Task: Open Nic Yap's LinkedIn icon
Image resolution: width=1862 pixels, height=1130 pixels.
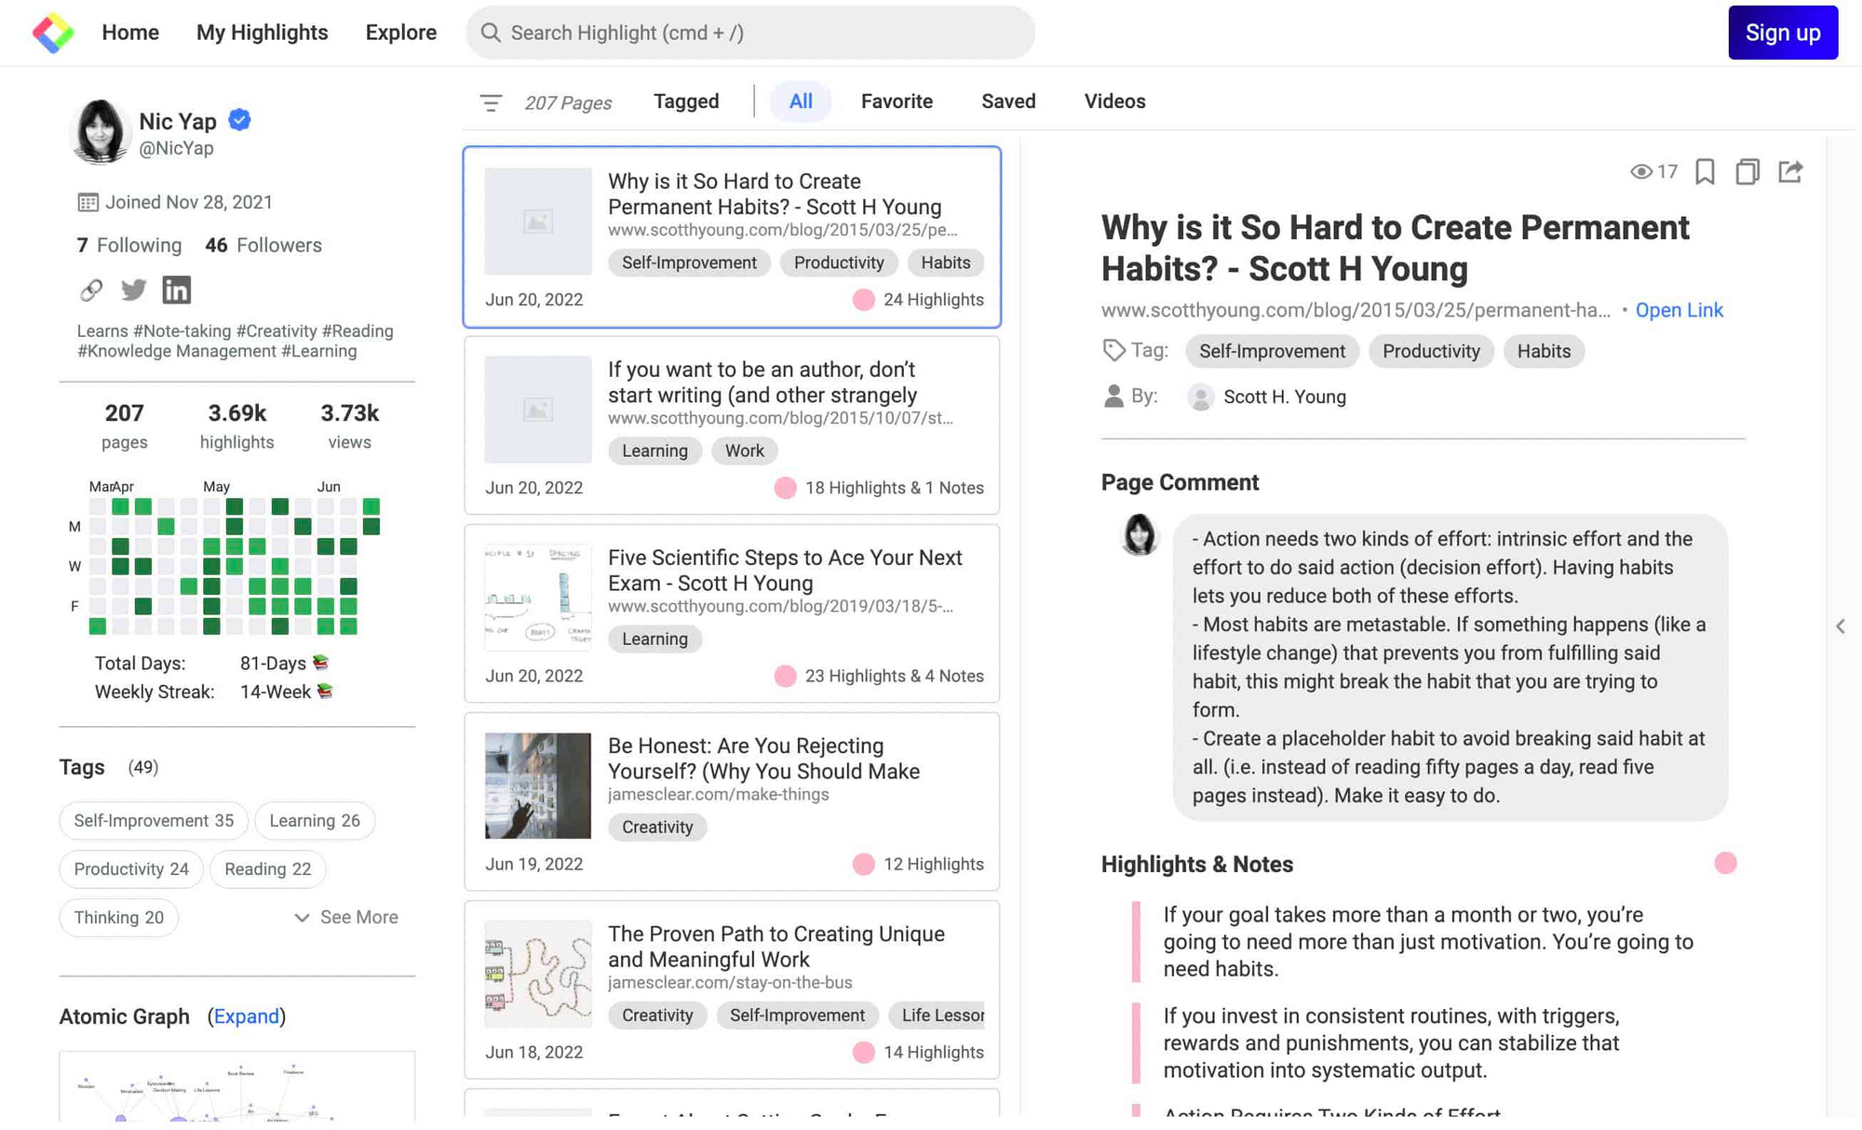Action: 176,289
